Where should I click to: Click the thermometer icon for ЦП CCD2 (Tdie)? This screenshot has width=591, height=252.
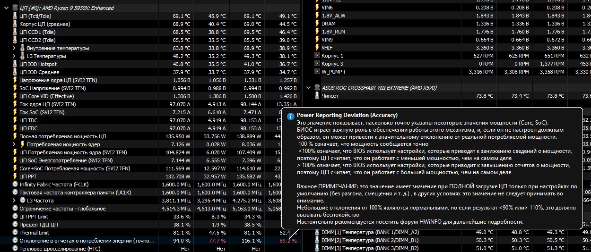point(15,40)
